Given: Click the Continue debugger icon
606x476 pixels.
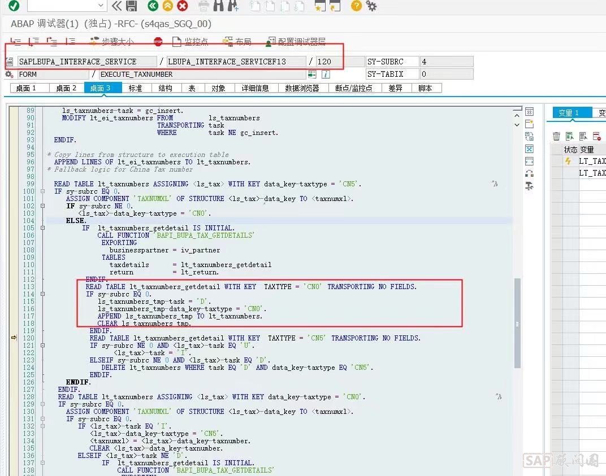Looking at the screenshot, I should [70, 41].
